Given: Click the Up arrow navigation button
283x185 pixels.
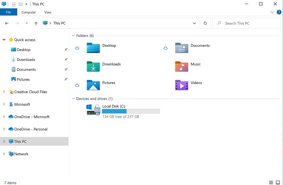Looking at the screenshot, I should tap(36, 23).
